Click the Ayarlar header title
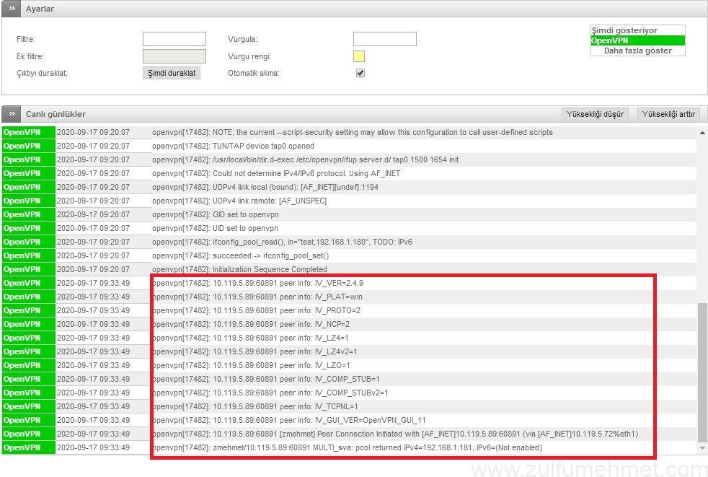Screen dimensions: 708x477 [x=40, y=9]
